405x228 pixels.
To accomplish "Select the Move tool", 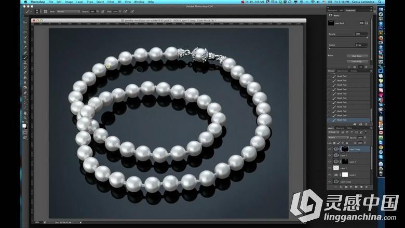I will point(25,22).
